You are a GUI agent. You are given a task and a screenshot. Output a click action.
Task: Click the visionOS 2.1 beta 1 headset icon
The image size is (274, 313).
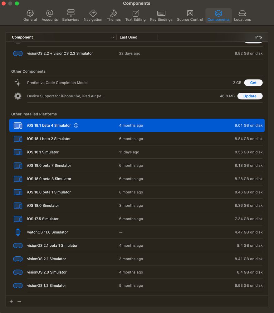[18, 245]
